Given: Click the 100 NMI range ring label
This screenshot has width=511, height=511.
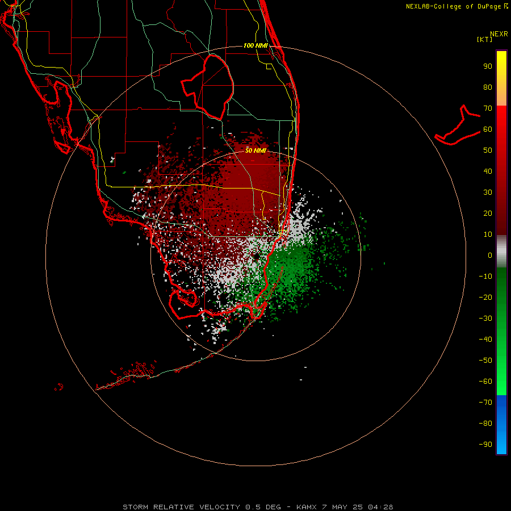Looking at the screenshot, I should click(x=256, y=45).
